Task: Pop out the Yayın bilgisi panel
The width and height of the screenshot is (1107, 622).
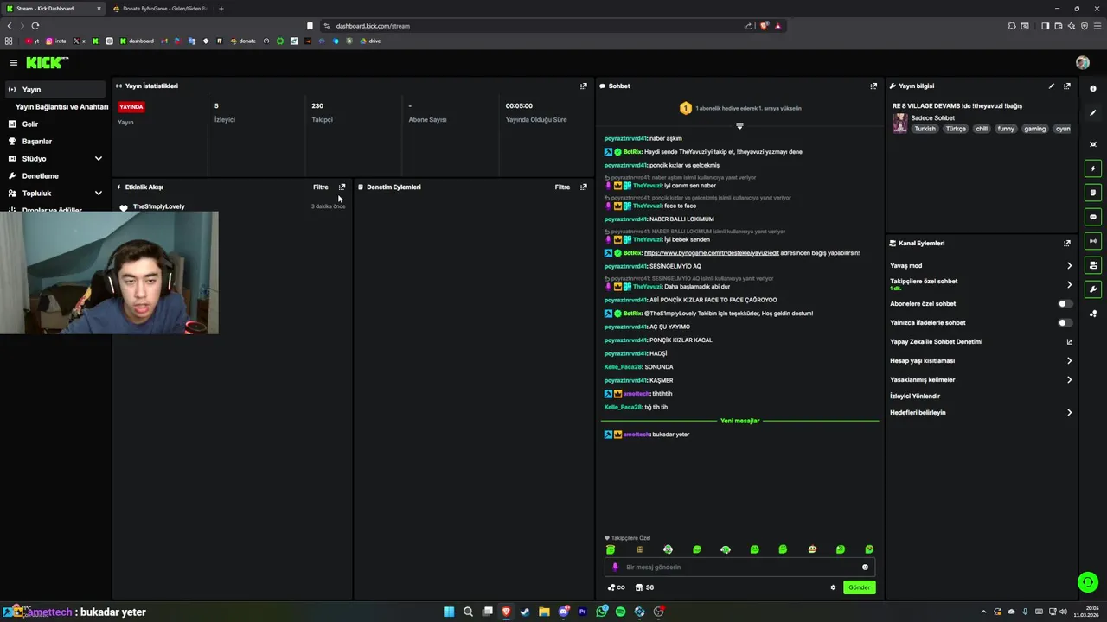Action: click(1067, 86)
